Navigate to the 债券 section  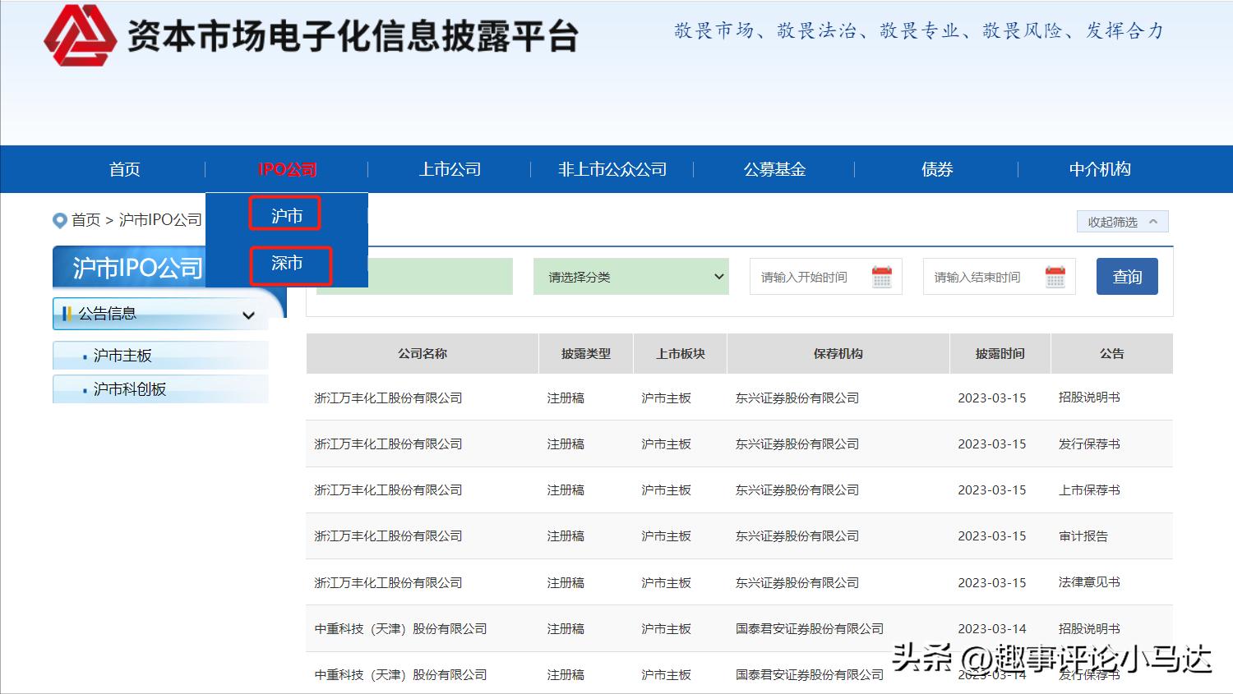(x=936, y=169)
